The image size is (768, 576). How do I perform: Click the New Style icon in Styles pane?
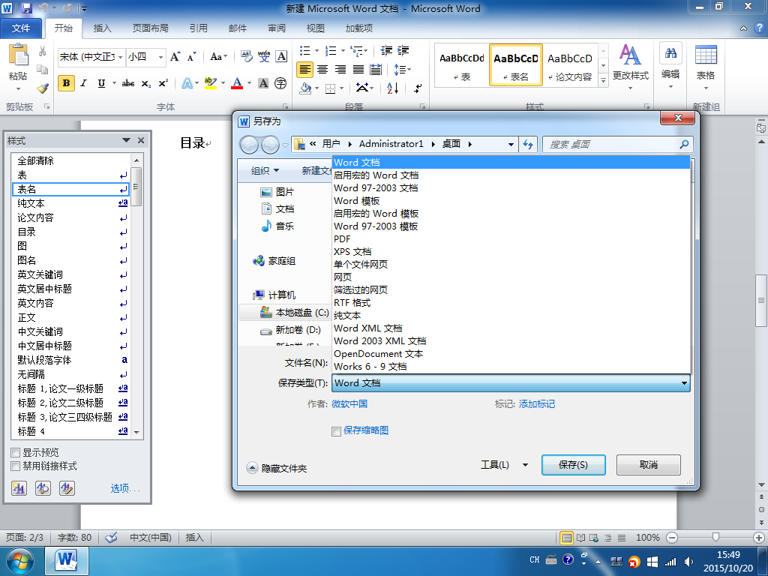(x=19, y=487)
